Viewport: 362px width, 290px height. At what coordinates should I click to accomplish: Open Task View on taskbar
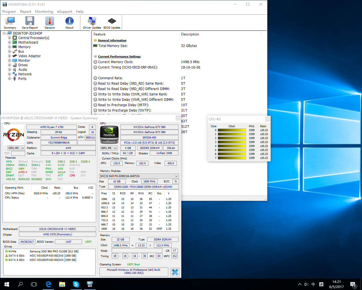[34, 284]
